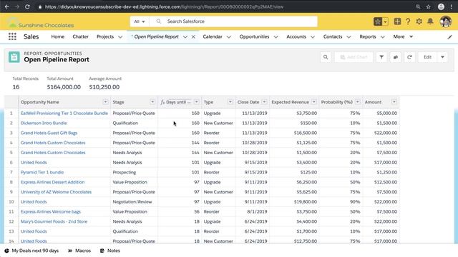Expand the Projects tab dropdown chevron
Screen dimensions: 458x257
(120, 37)
